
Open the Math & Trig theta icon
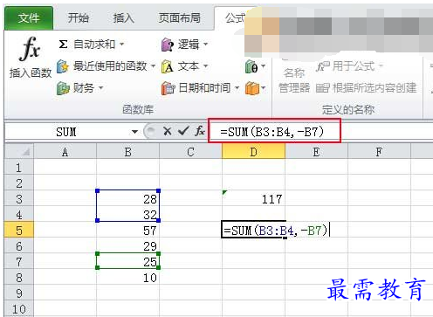click(x=251, y=66)
